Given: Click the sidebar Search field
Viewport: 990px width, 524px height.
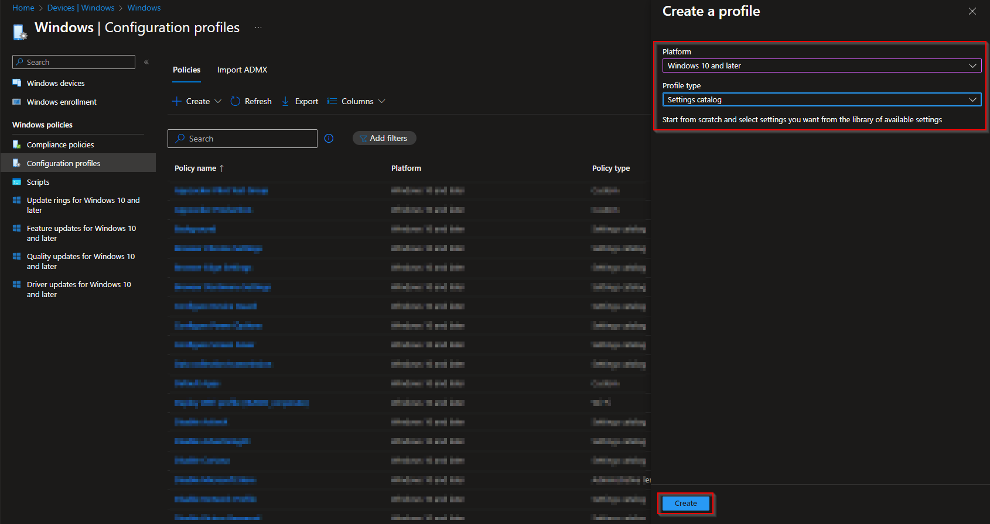Looking at the screenshot, I should [x=74, y=62].
